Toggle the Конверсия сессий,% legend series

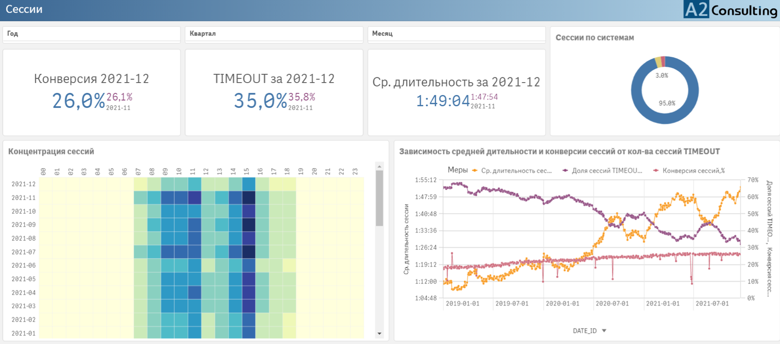pos(694,171)
